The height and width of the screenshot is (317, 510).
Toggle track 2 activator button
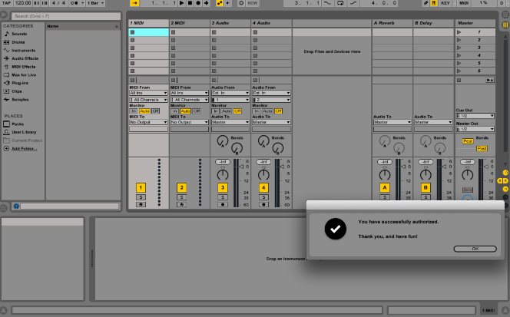click(182, 187)
